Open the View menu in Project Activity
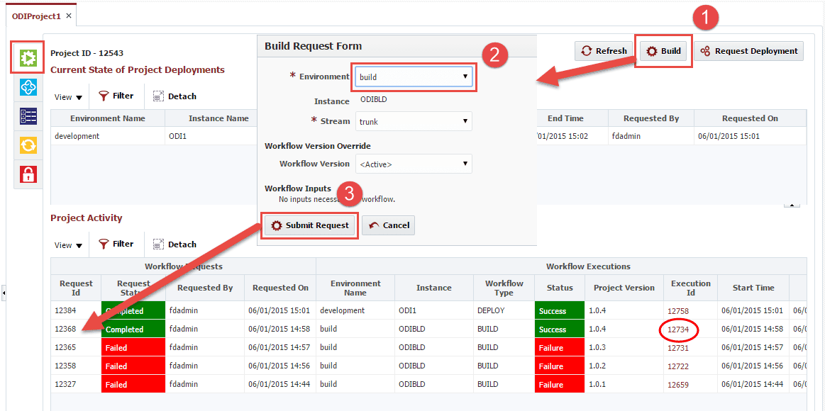This screenshot has height=411, width=825. pyautogui.click(x=68, y=245)
